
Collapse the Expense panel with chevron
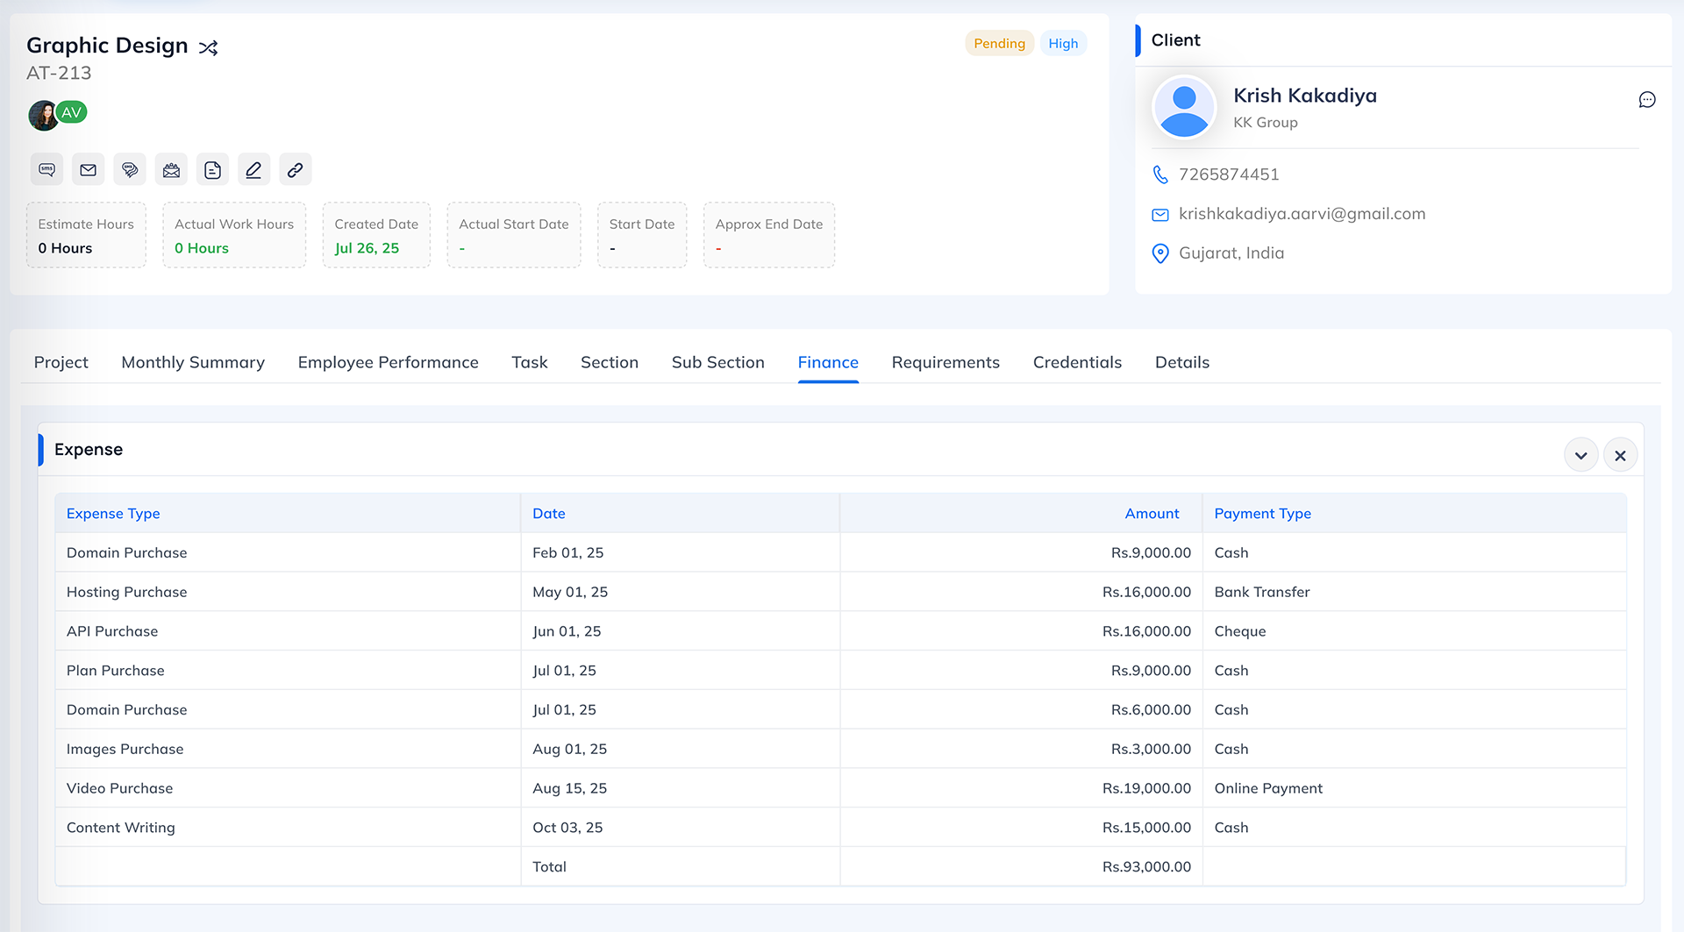click(x=1581, y=456)
